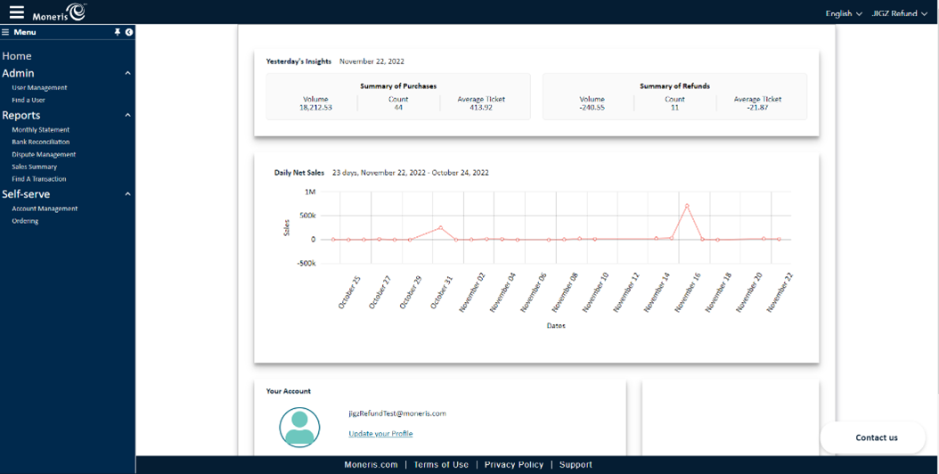Click the user profile avatar icon
Image resolution: width=939 pixels, height=474 pixels.
299,427
